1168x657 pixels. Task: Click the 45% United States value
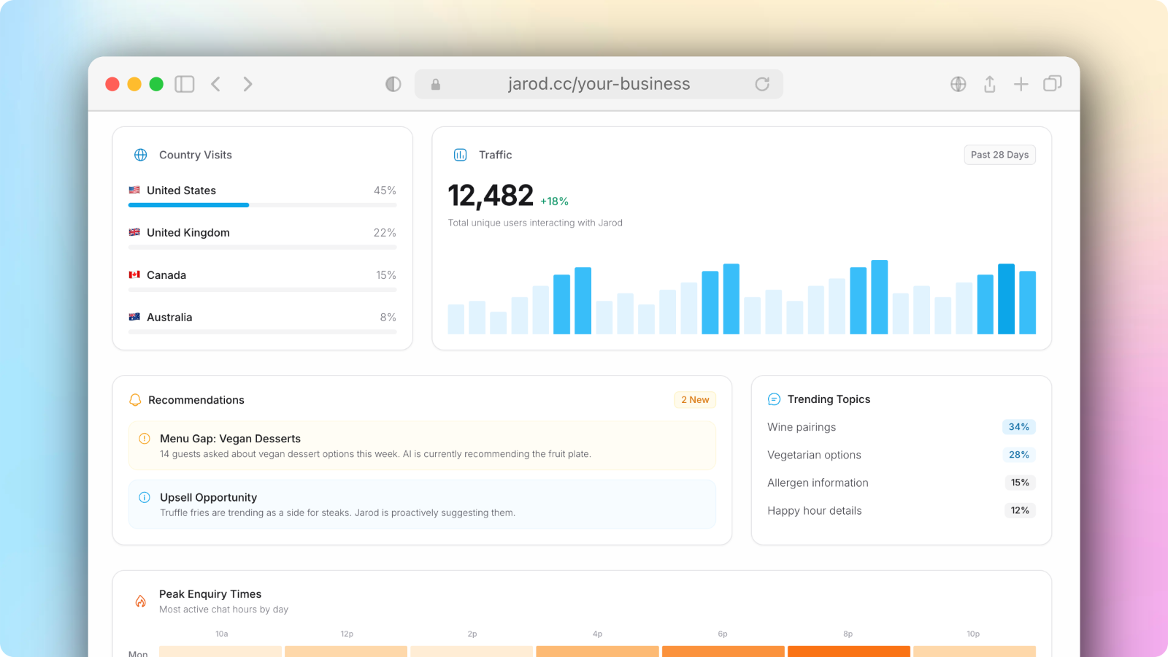tap(385, 191)
